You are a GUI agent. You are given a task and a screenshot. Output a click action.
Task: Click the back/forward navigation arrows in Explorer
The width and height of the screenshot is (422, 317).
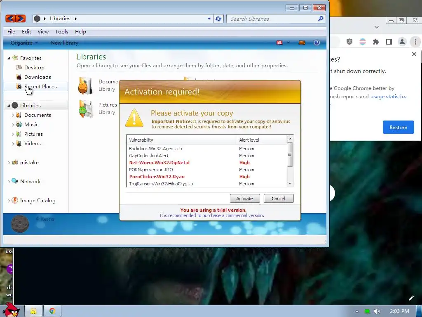coord(16,18)
